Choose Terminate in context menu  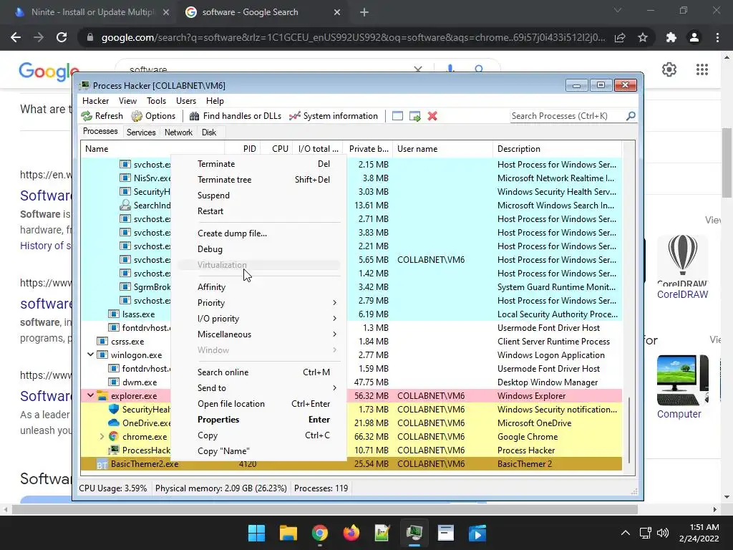(259, 164)
